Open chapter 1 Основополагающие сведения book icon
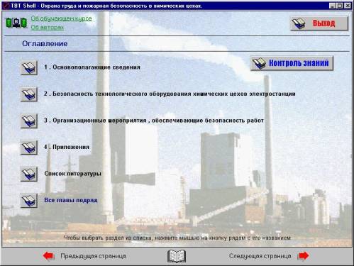 [29, 68]
